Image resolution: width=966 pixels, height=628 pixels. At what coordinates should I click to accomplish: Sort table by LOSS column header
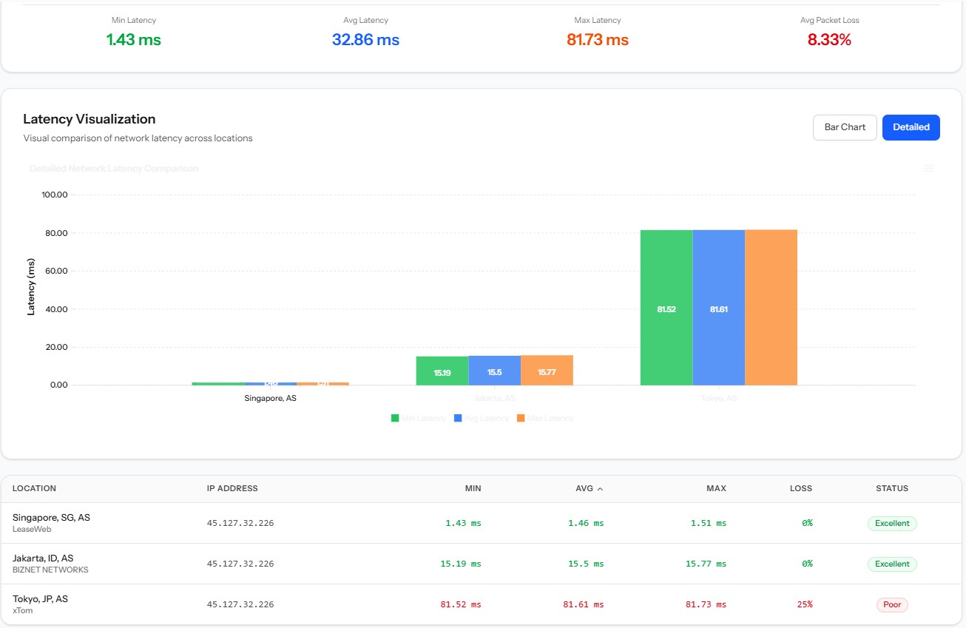pyautogui.click(x=800, y=488)
